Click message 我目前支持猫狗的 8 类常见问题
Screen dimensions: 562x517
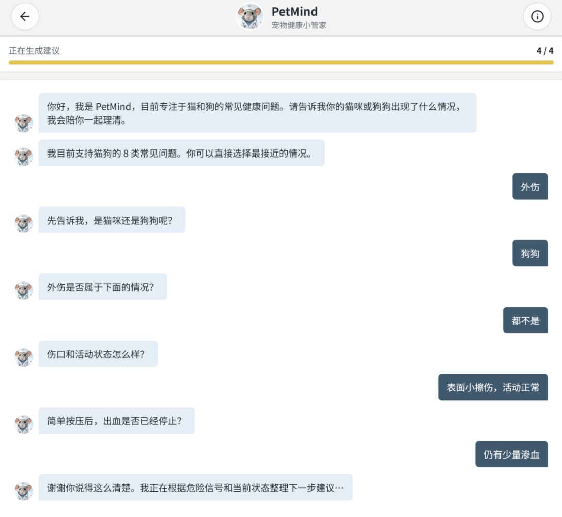pyautogui.click(x=181, y=153)
